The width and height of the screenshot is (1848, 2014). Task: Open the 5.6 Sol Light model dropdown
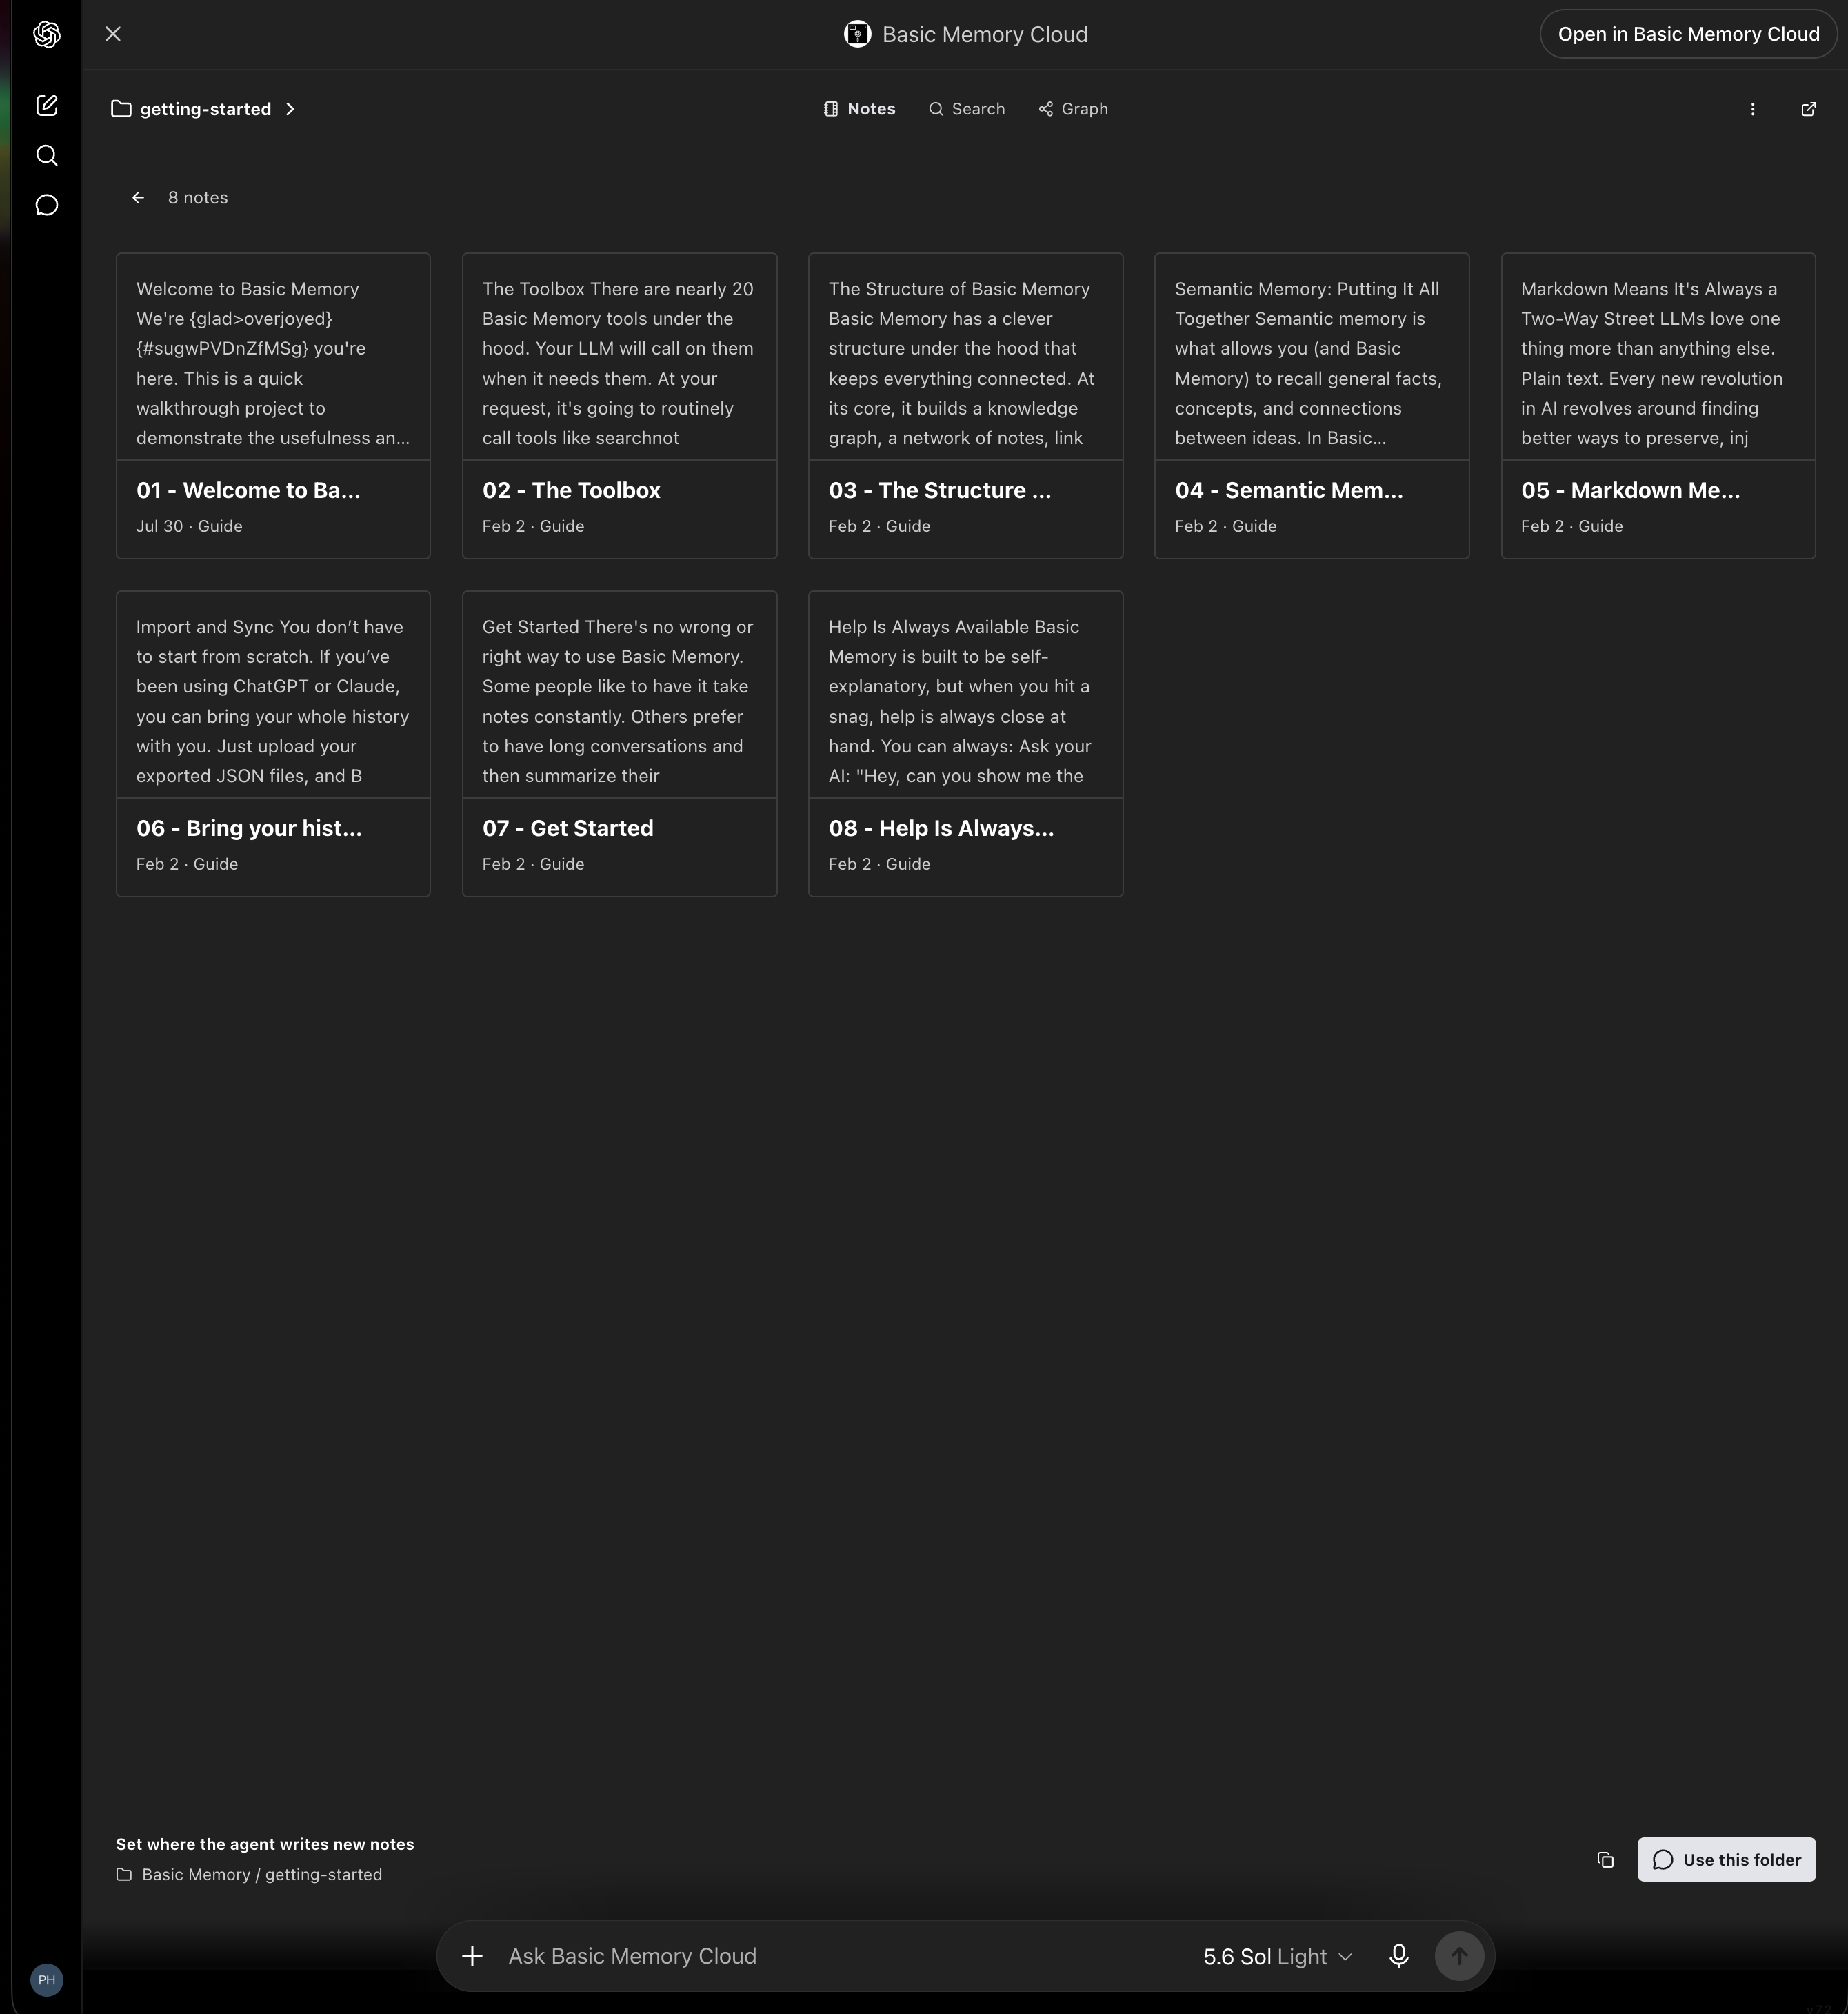coord(1277,1956)
